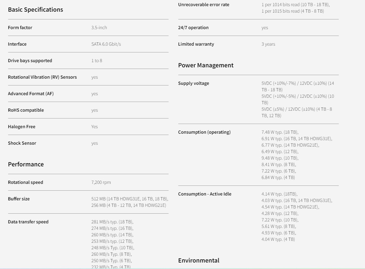Select the Buffer size label

click(19, 199)
